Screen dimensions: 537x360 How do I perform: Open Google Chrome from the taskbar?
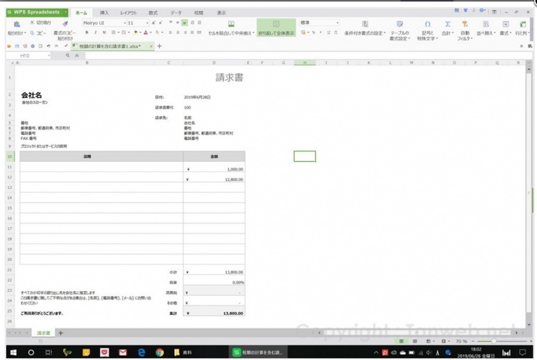pos(159,353)
